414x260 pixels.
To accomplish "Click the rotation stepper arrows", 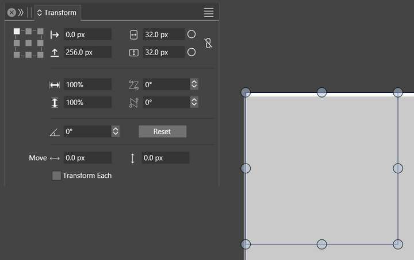I will [x=116, y=131].
